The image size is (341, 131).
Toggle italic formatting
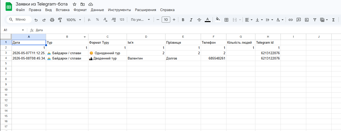191,20
